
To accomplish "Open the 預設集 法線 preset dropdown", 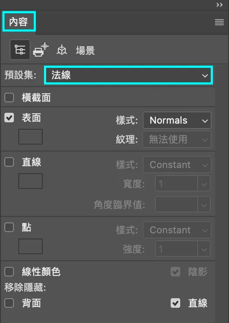I will (128, 75).
